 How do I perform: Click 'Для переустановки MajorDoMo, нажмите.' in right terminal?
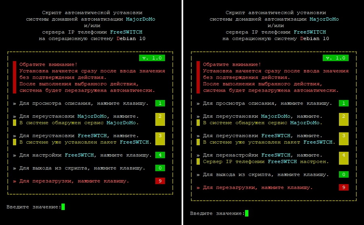(262, 116)
